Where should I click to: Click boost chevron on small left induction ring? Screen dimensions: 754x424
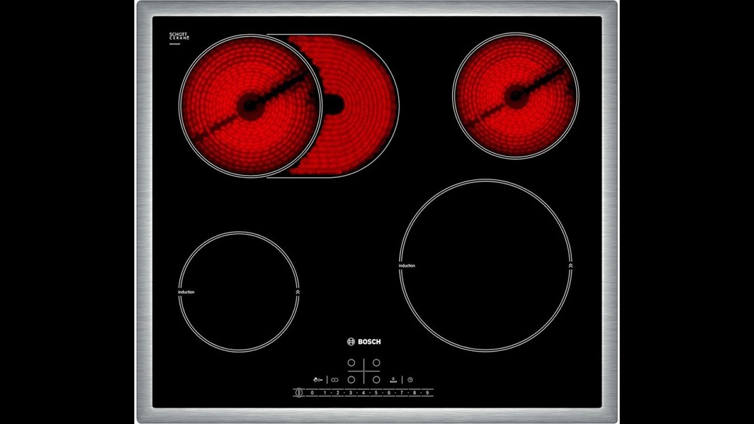tap(297, 291)
